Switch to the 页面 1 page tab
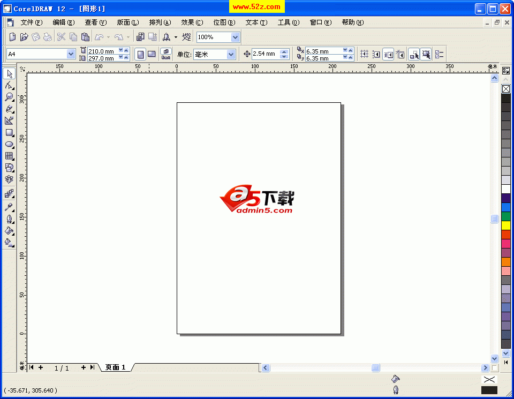Image resolution: width=514 pixels, height=399 pixels. 115,367
